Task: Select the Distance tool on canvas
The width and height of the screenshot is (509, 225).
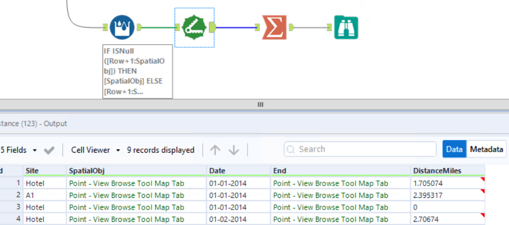Action: [x=194, y=28]
